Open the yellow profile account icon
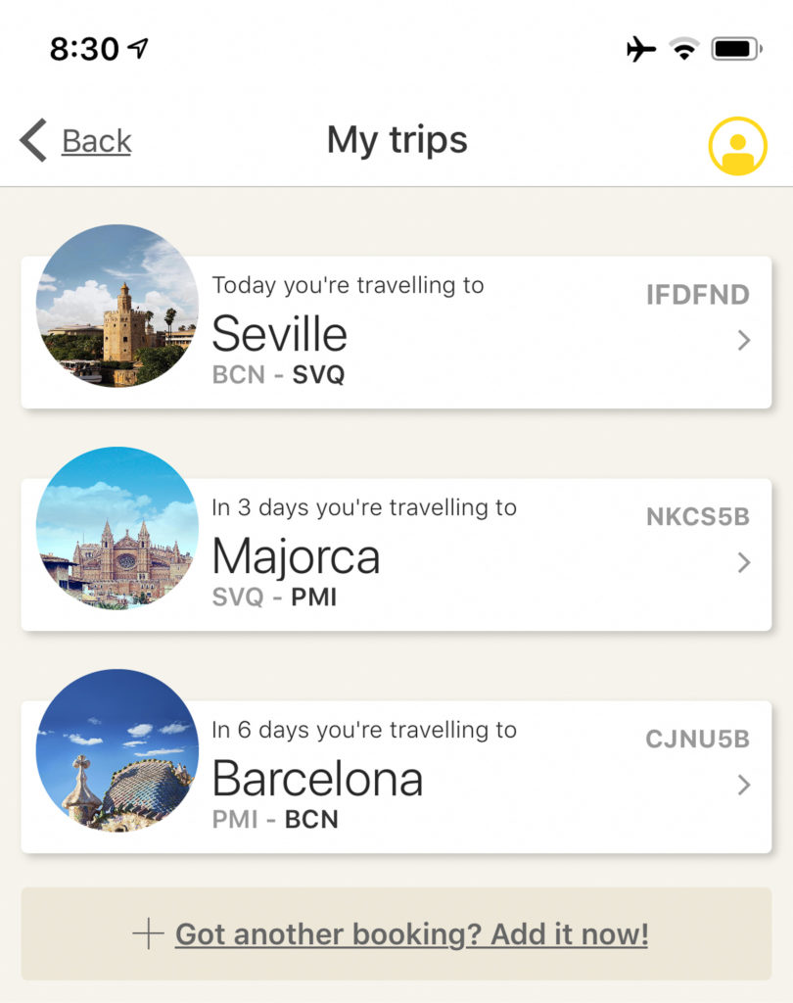Image resolution: width=793 pixels, height=1003 pixels. tap(737, 146)
